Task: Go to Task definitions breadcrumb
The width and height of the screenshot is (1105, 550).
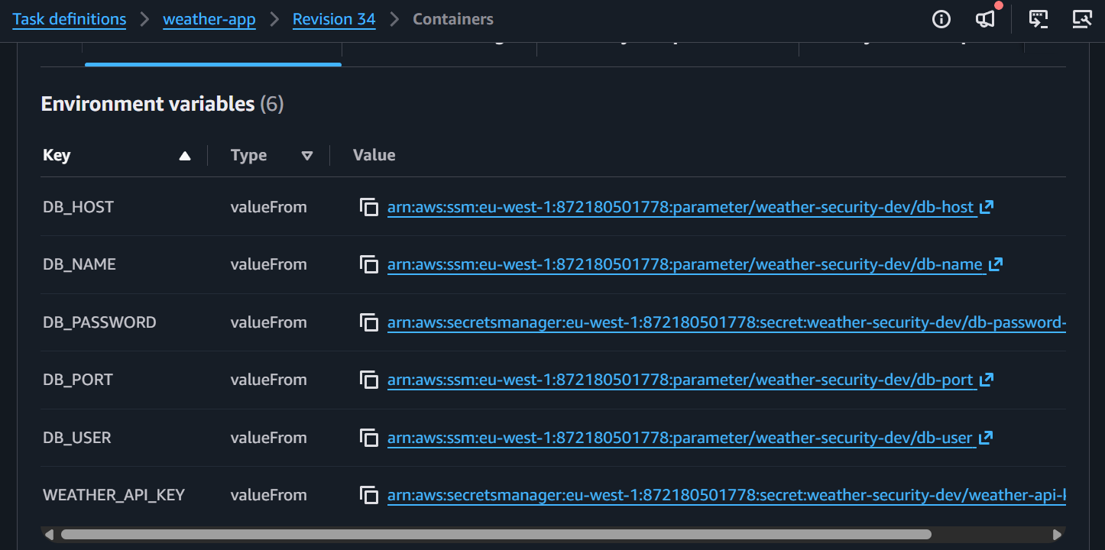Action: tap(70, 19)
